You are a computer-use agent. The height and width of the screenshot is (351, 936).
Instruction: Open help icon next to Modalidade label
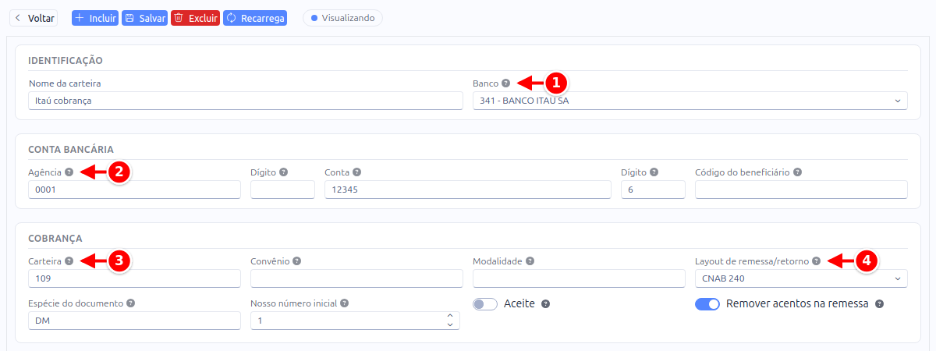pos(530,261)
